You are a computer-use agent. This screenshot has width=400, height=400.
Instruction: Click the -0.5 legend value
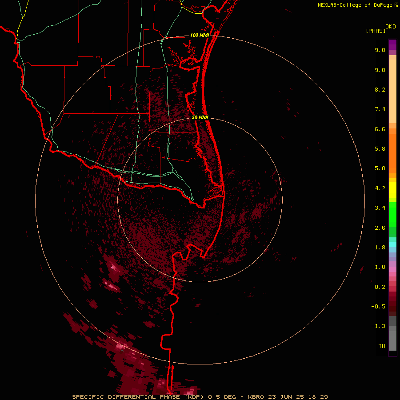point(378,307)
